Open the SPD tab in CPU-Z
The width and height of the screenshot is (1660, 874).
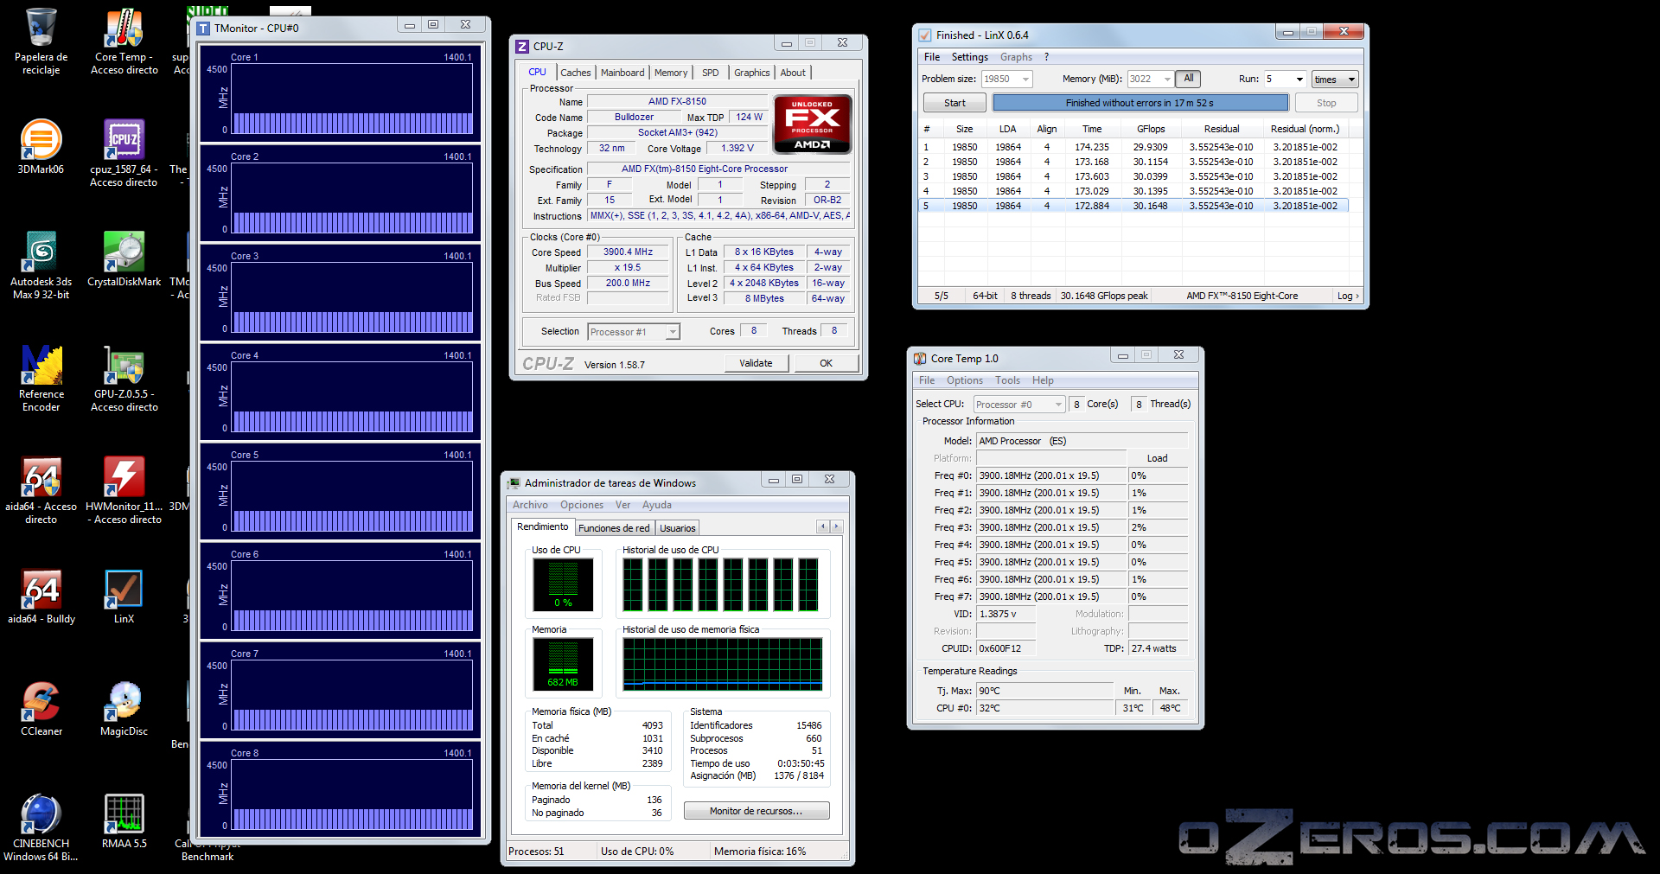711,73
